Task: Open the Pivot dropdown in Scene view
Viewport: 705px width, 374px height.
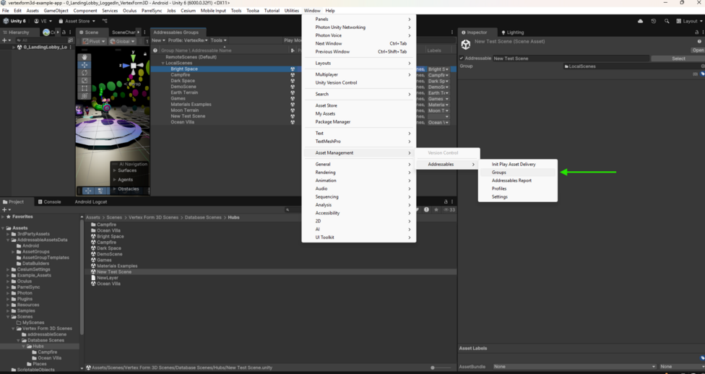Action: 92,41
